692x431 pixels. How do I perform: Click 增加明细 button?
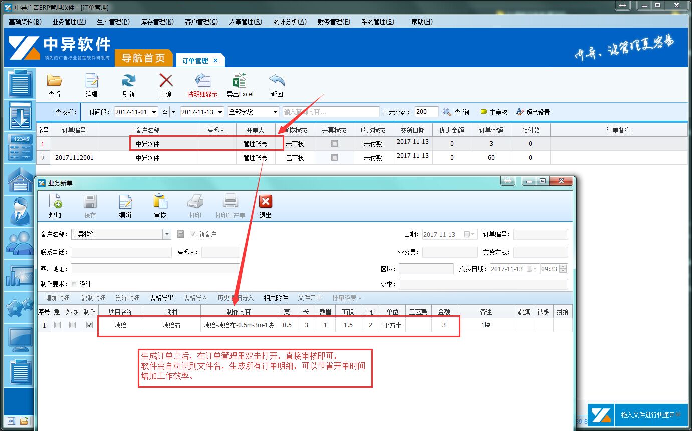tap(58, 298)
